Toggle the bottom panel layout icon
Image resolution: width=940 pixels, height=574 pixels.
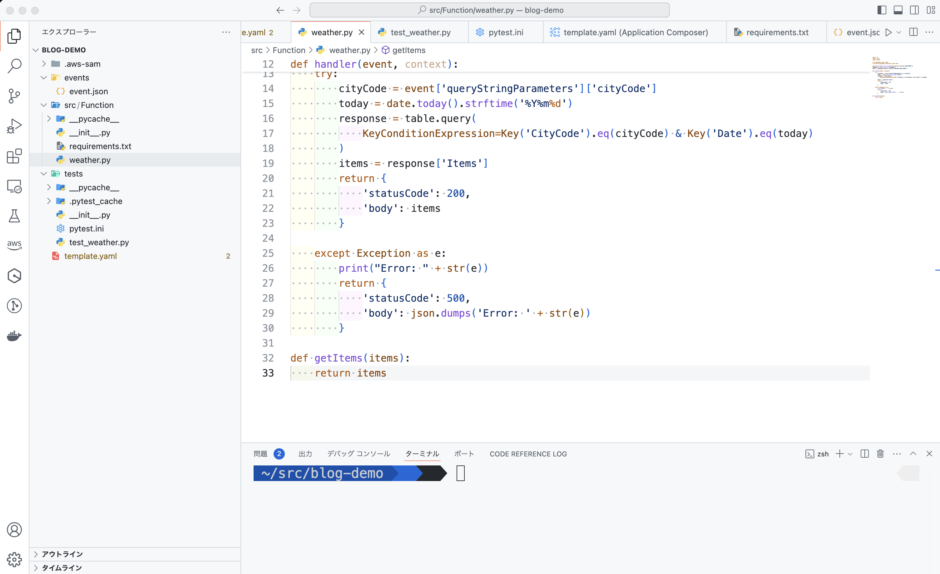tap(898, 10)
